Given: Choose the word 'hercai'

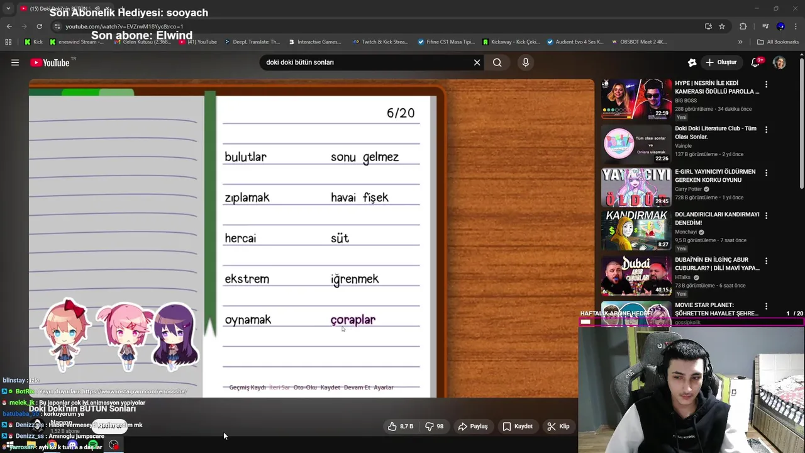Looking at the screenshot, I should pos(240,238).
